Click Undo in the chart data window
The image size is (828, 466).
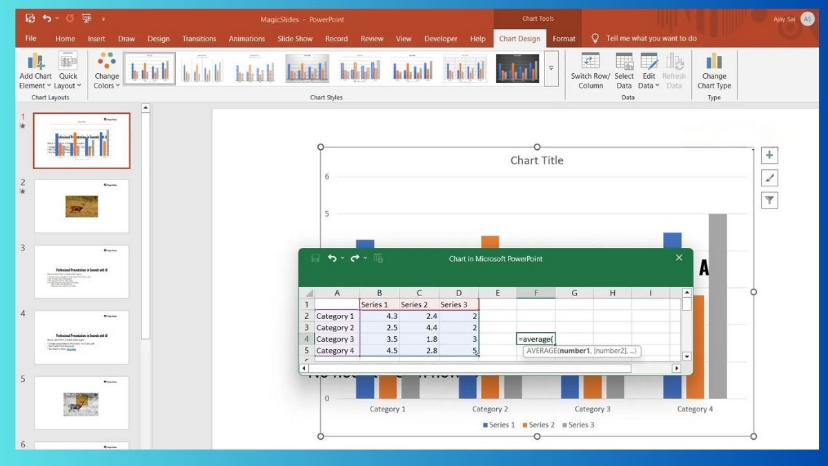[x=334, y=258]
